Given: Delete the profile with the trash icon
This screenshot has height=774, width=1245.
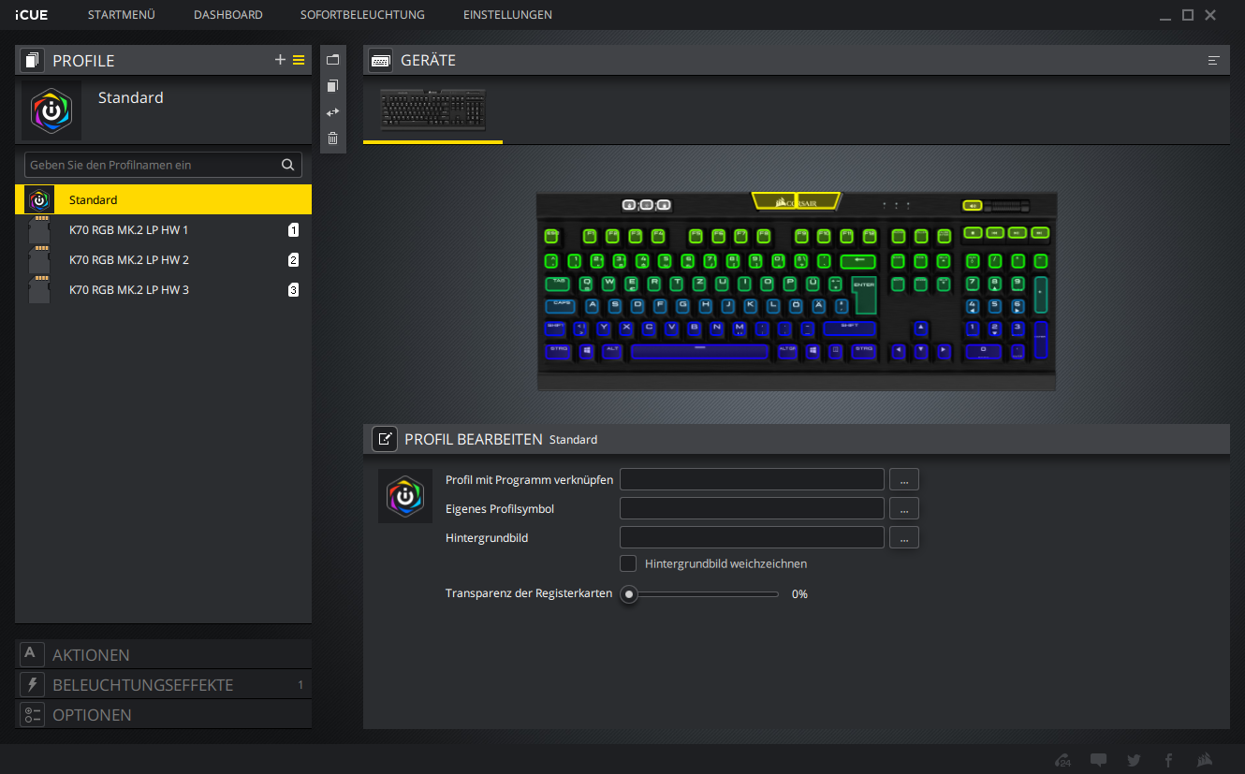Looking at the screenshot, I should 332,139.
